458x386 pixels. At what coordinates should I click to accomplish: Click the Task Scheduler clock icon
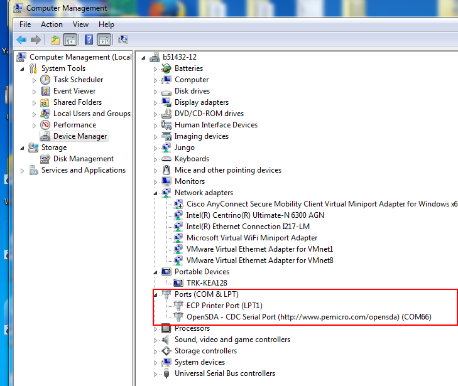pos(45,80)
